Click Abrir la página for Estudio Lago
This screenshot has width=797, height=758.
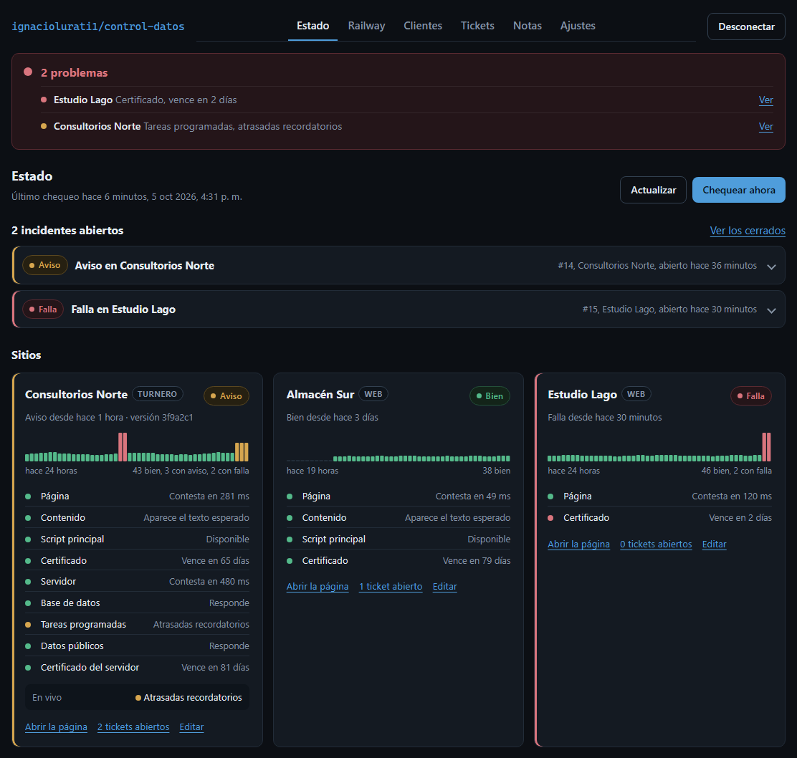coord(578,544)
